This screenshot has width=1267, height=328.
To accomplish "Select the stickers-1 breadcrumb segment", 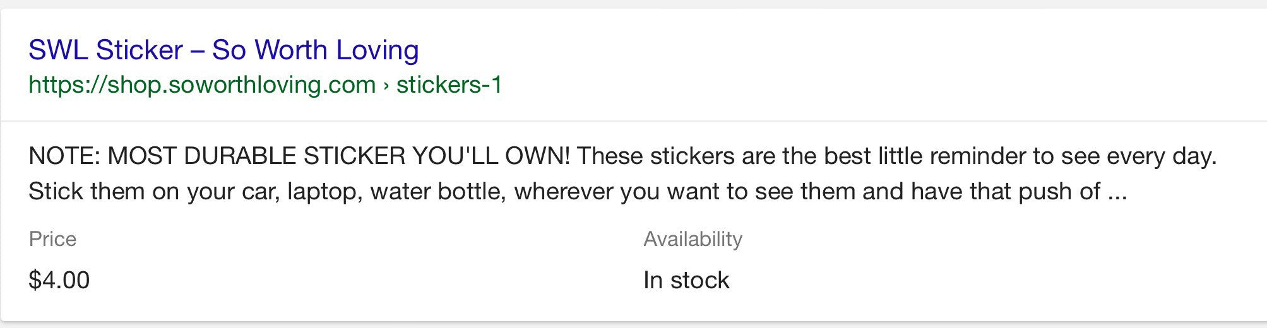I will click(449, 85).
